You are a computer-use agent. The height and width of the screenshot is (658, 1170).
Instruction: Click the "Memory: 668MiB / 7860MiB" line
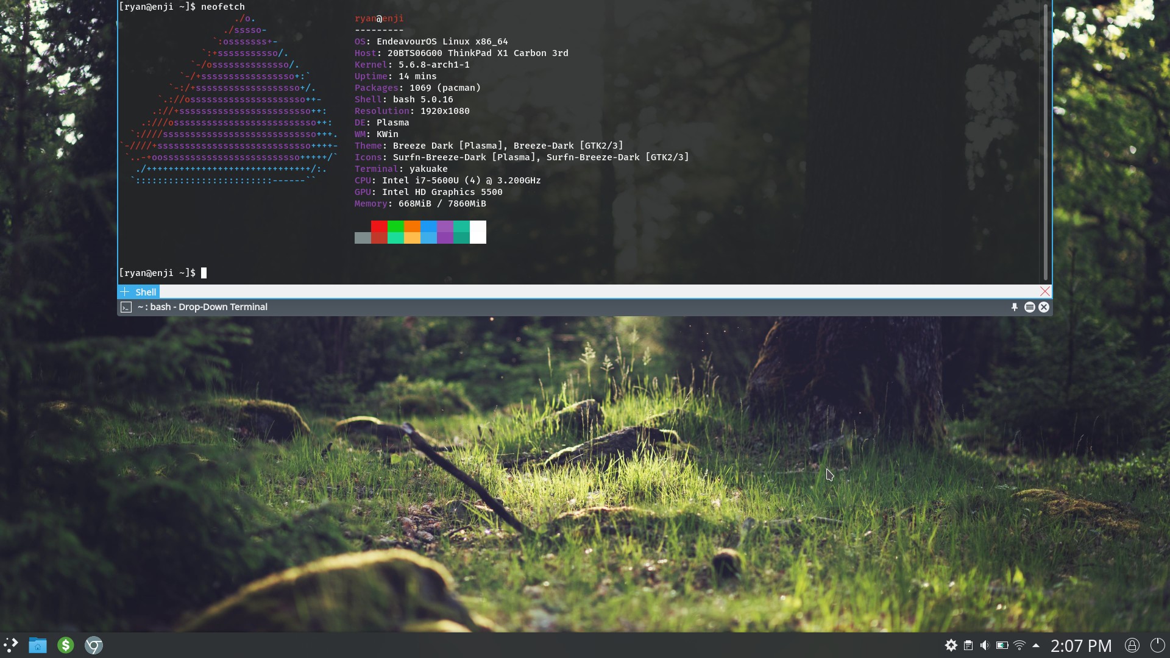[x=420, y=203]
